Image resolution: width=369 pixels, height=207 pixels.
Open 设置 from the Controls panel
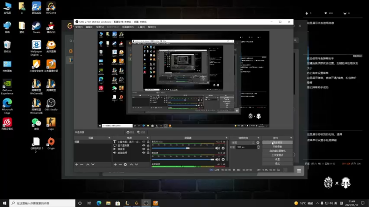click(278, 159)
